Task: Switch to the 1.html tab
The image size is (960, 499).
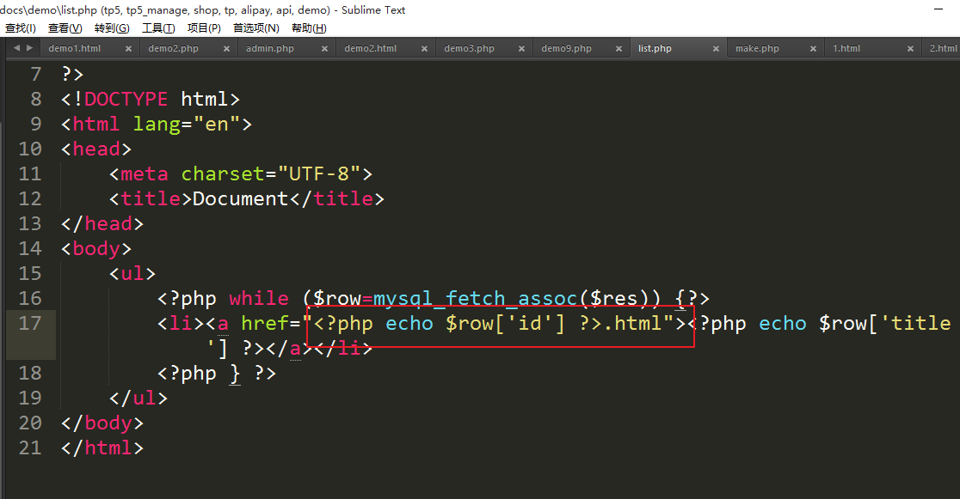Action: tap(846, 49)
